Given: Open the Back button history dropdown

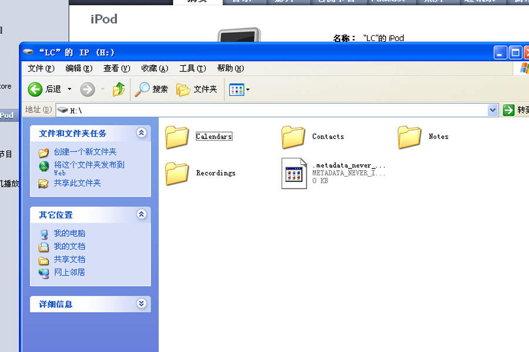Looking at the screenshot, I should click(x=69, y=89).
